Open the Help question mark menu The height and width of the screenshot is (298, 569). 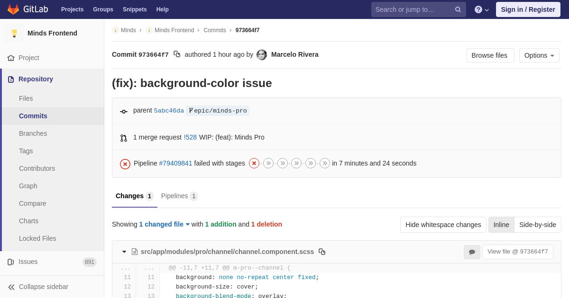point(481,9)
